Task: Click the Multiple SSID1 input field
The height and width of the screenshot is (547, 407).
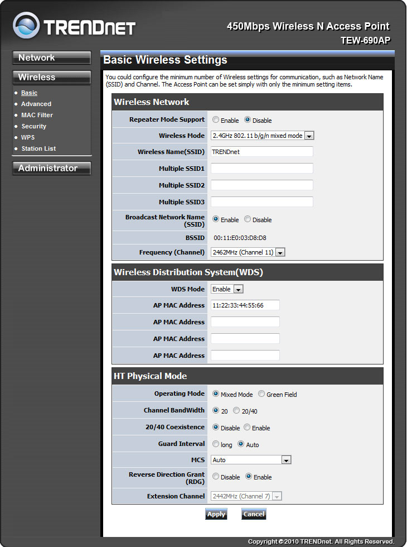Action: click(262, 169)
